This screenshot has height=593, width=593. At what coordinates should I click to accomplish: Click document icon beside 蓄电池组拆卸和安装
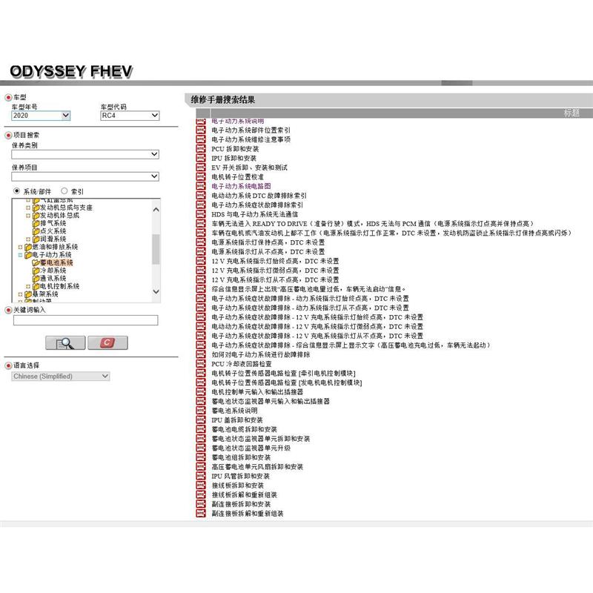coord(201,457)
